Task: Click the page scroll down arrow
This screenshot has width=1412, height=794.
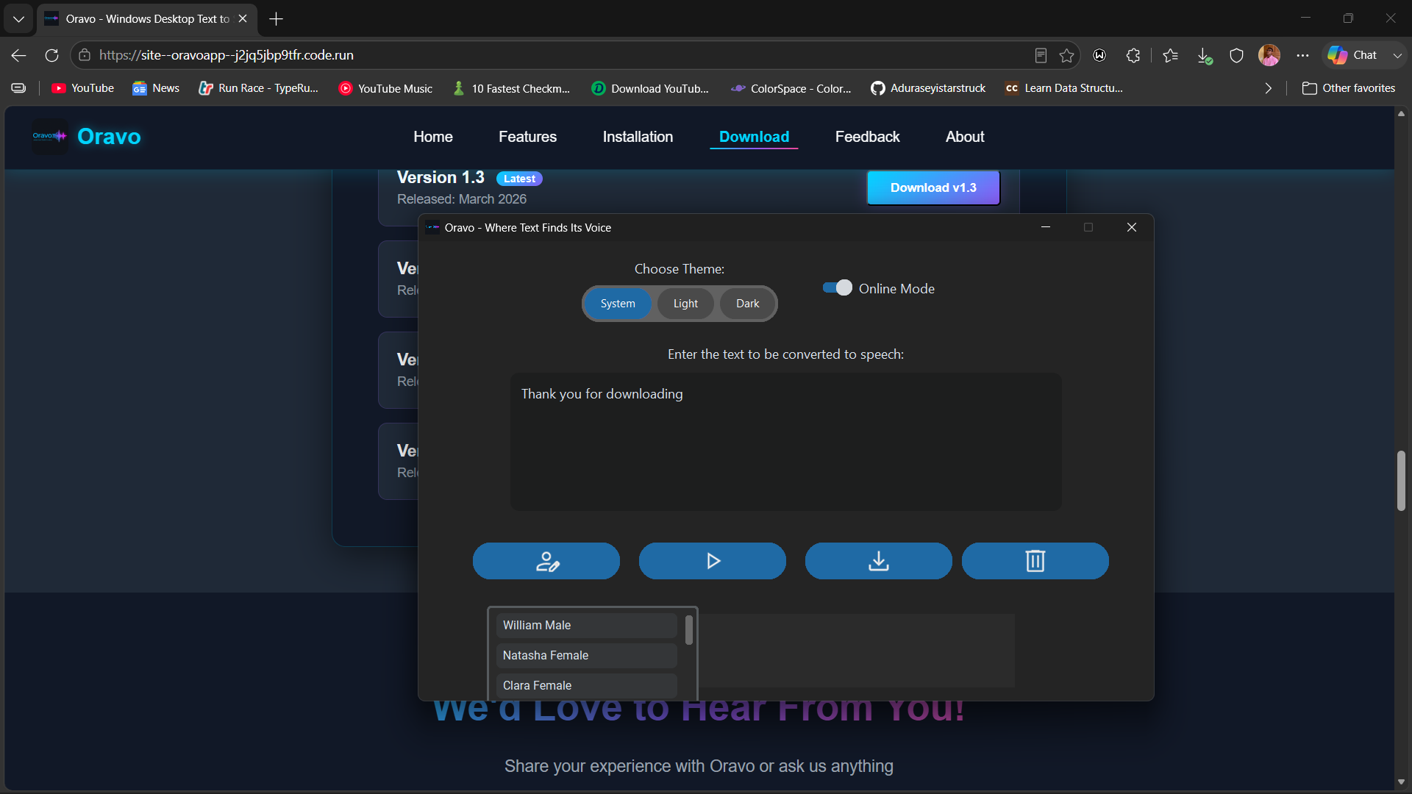Action: point(1401,782)
